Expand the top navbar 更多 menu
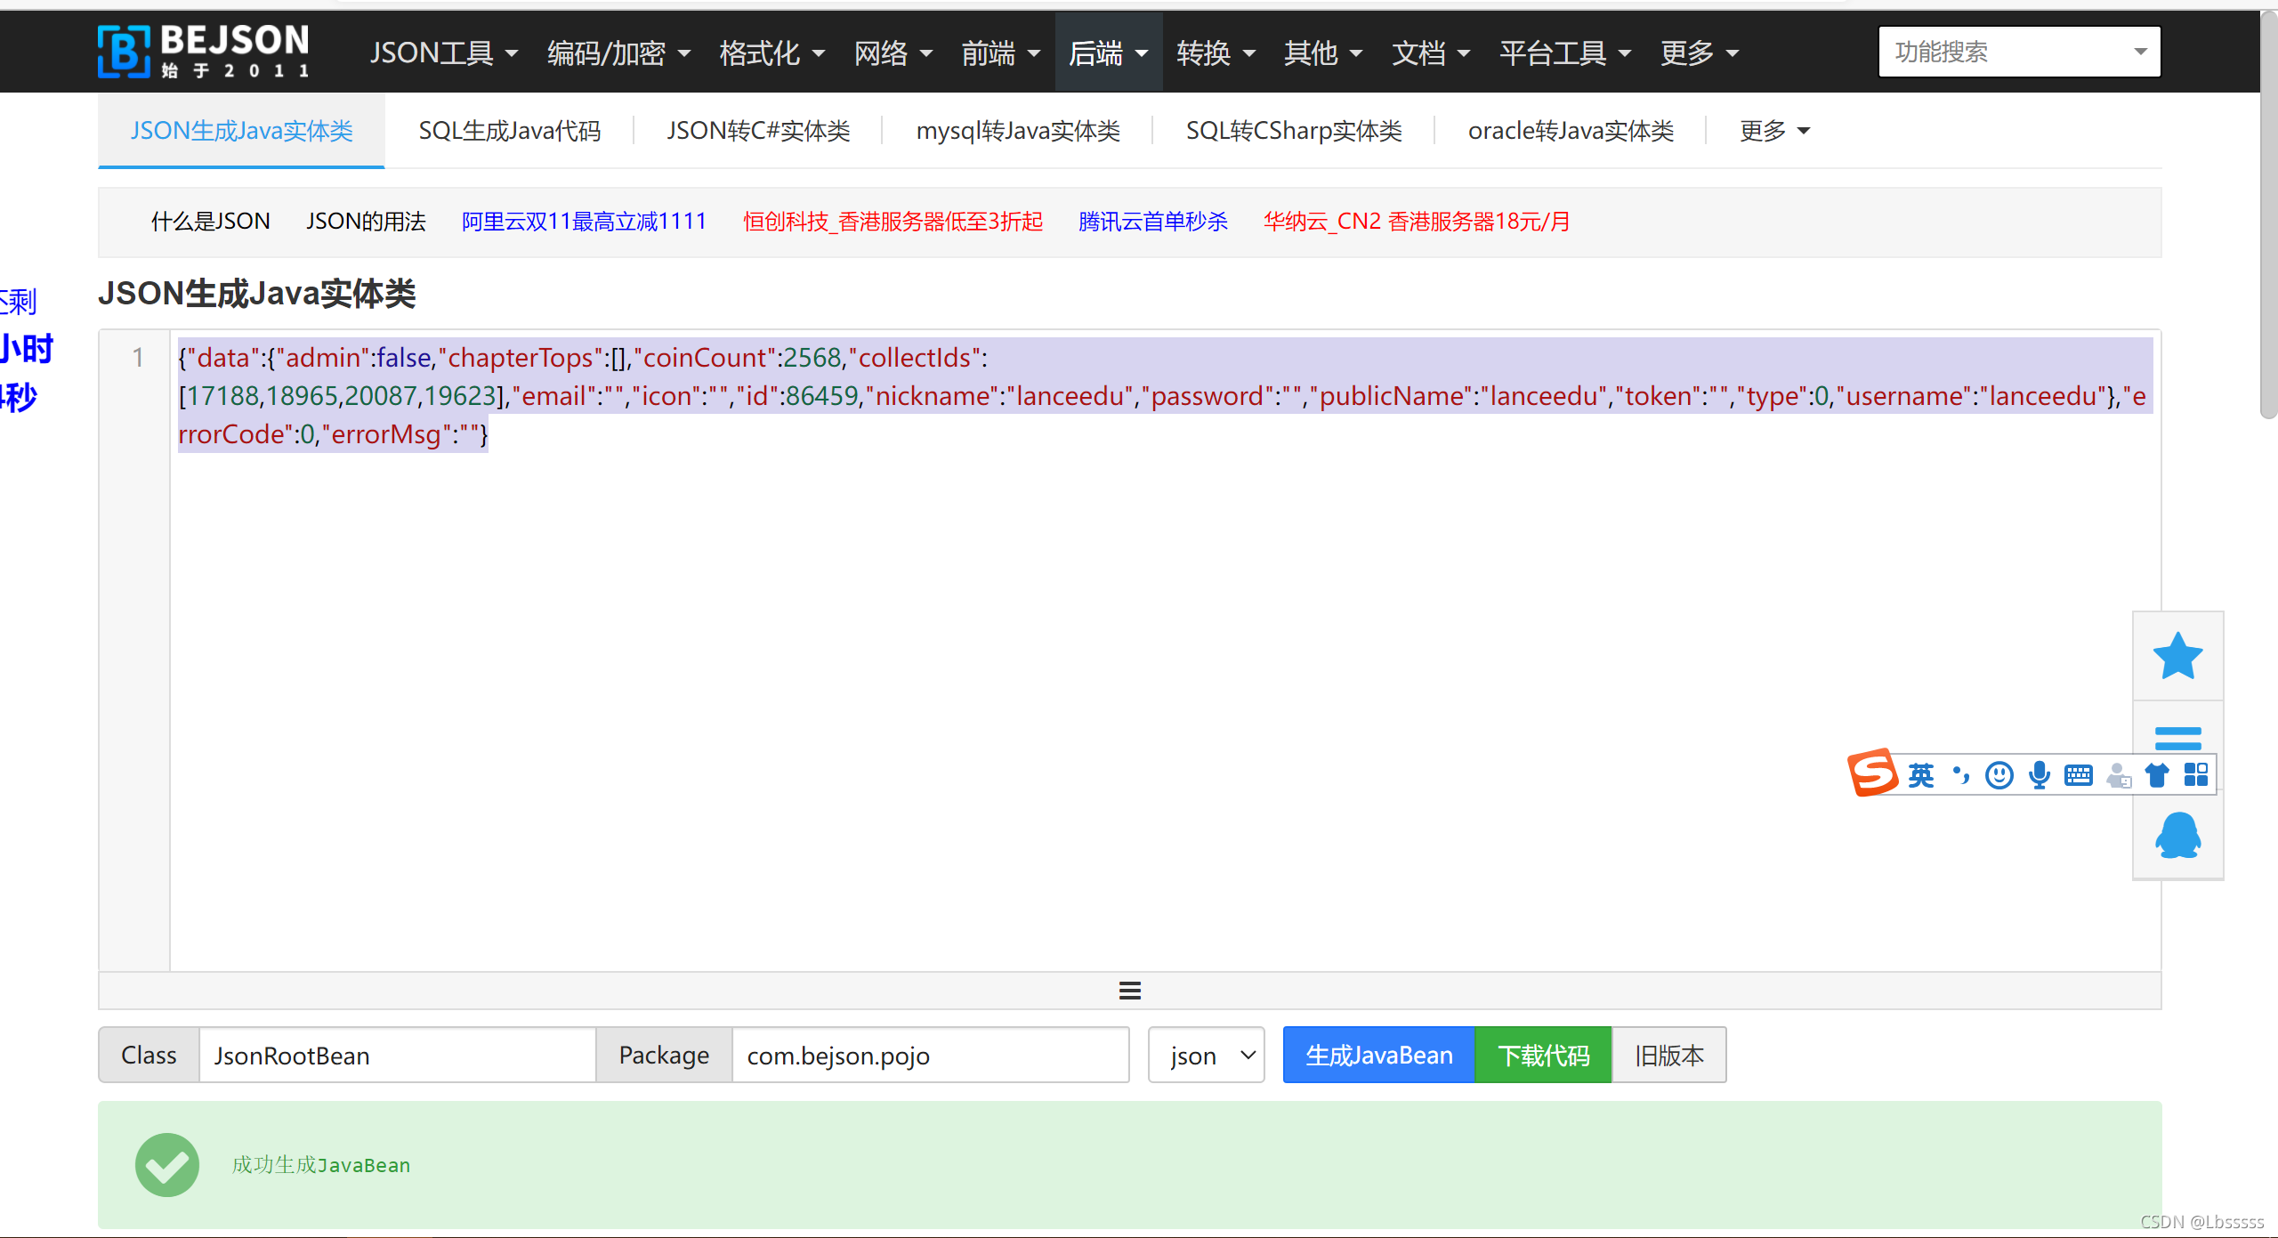Image resolution: width=2278 pixels, height=1238 pixels. pyautogui.click(x=1700, y=53)
